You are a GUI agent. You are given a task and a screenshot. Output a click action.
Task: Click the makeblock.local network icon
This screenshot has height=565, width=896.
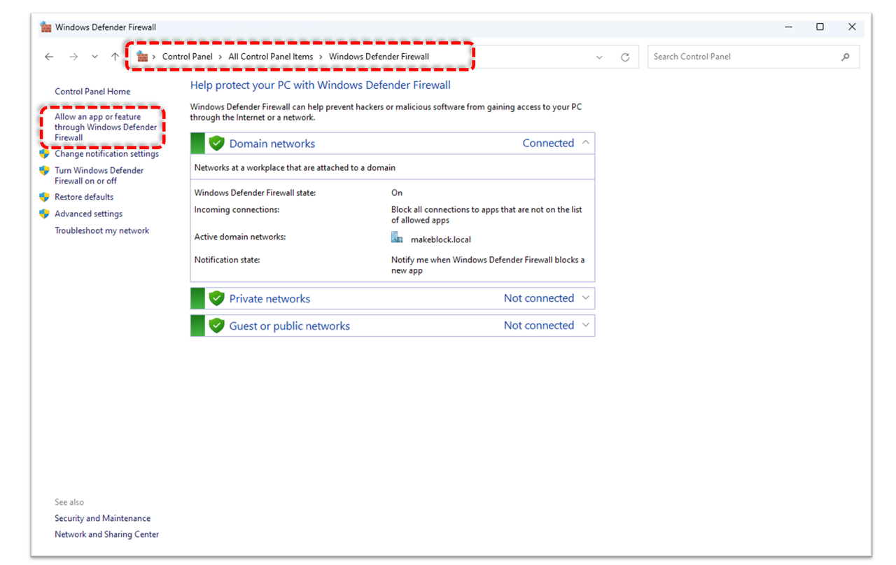click(x=397, y=238)
